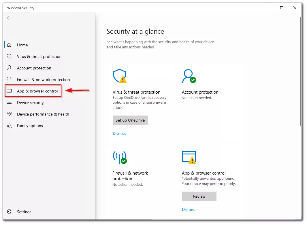
Task: Click the large Virus & threat shield warning icon
Action: tap(120, 76)
